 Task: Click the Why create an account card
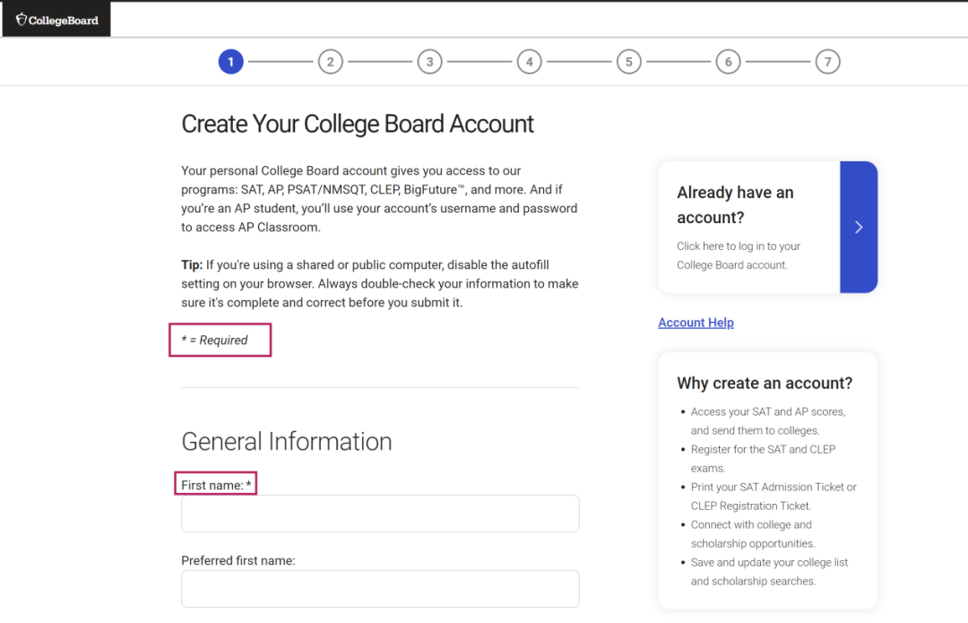pos(768,480)
